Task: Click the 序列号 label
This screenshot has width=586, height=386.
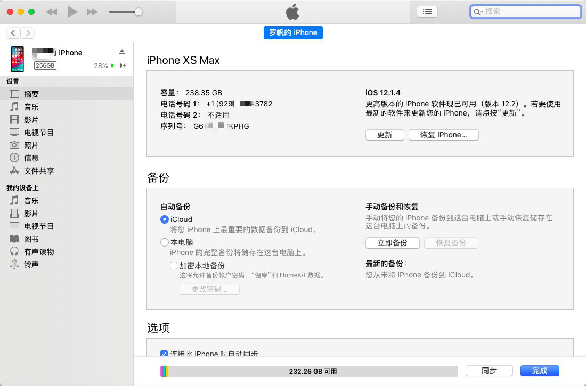Action: [174, 126]
